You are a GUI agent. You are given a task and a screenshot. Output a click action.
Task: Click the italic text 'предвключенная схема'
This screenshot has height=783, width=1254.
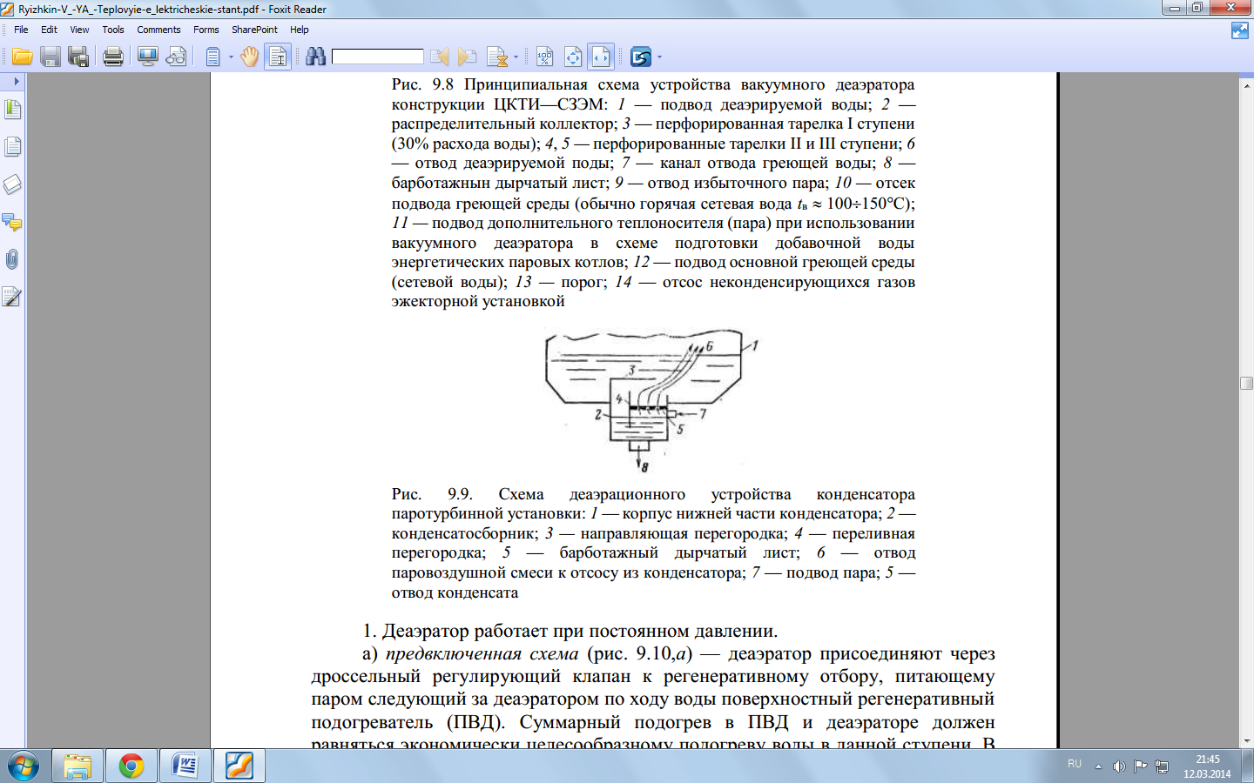point(482,653)
